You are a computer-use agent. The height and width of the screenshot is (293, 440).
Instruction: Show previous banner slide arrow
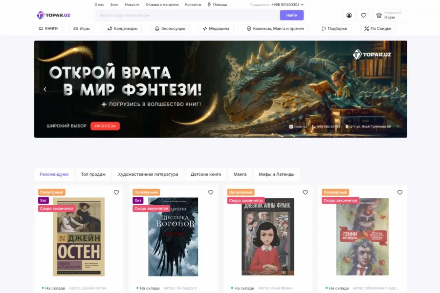[45, 89]
